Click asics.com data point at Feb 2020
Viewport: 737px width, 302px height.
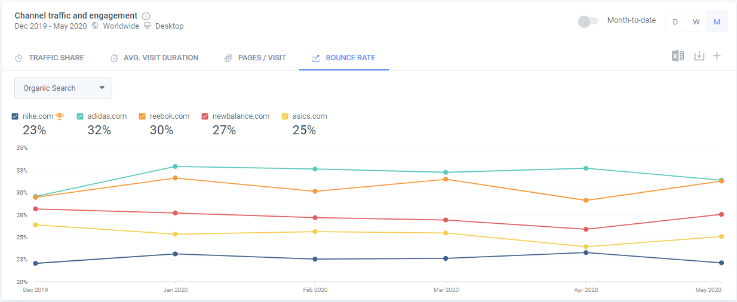[315, 232]
